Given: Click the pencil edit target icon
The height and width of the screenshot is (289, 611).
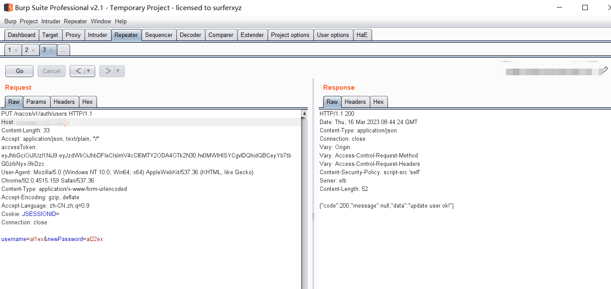Looking at the screenshot, I should pyautogui.click(x=605, y=70).
